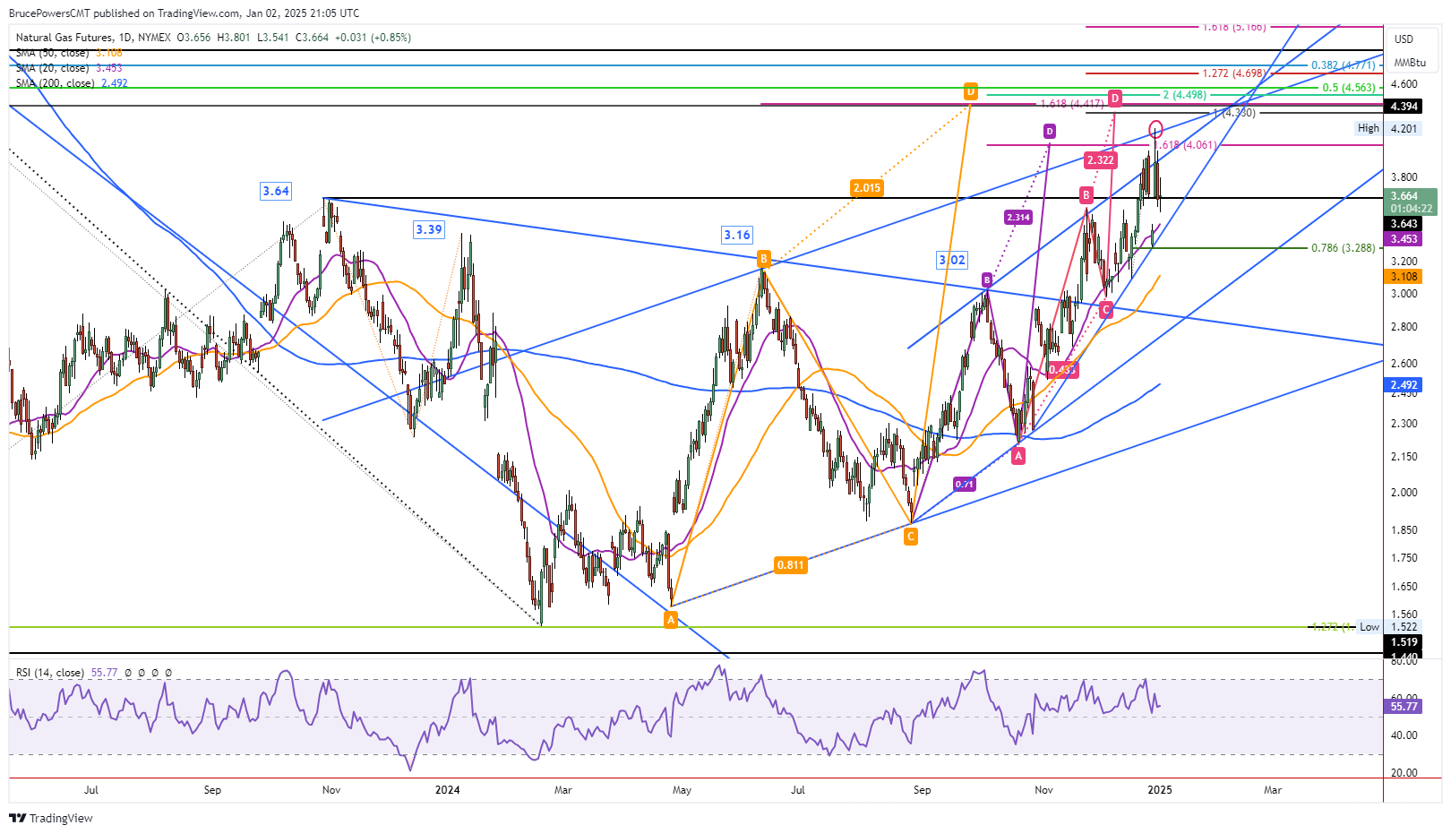1451x834 pixels.
Task: Click the 1.650 tick on the price axis
Action: (1404, 587)
